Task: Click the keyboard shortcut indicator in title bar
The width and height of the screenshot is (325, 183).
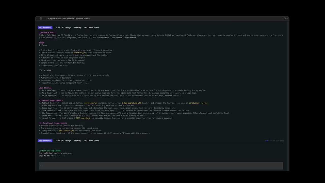Action: (x=285, y=19)
